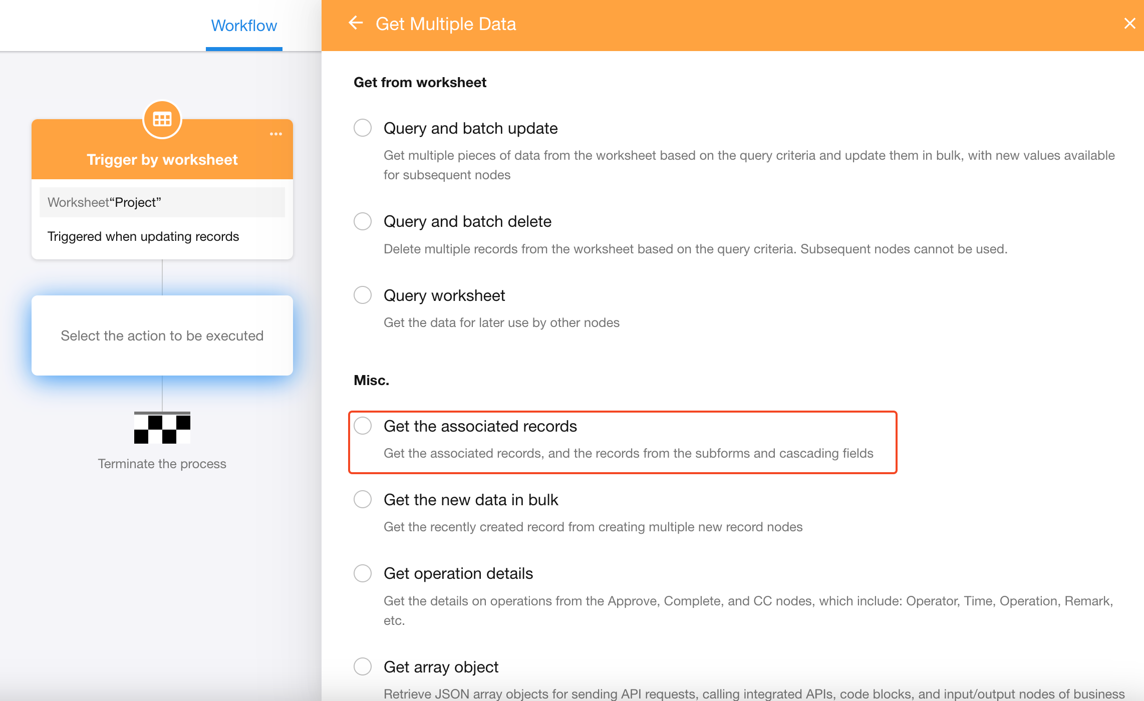Click the checkered Terminate process flag
The height and width of the screenshot is (701, 1144).
[x=162, y=428]
